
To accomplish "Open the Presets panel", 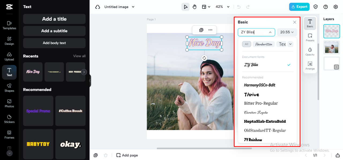I will [x=310, y=38].
